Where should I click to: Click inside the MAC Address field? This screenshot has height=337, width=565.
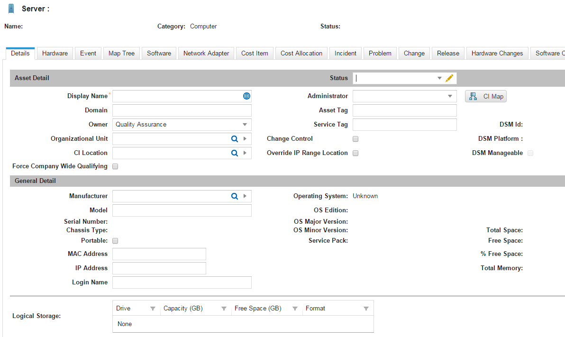pos(159,254)
